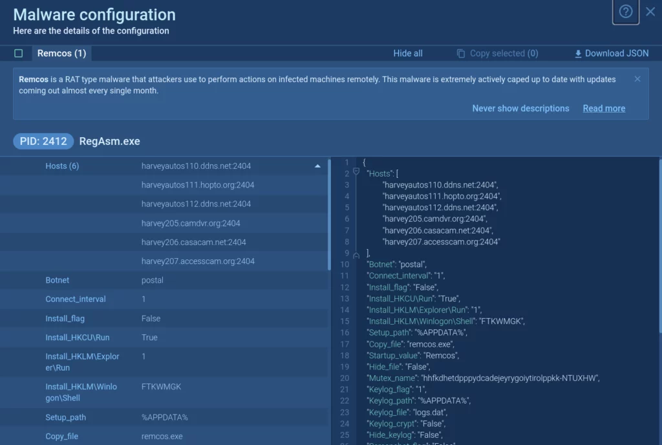
Task: Switch to the Remcos (1) tab
Action: click(x=61, y=54)
